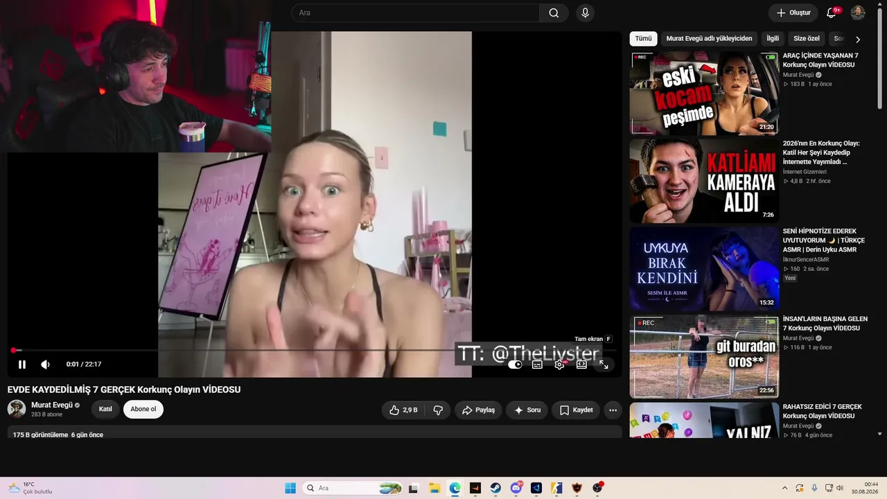Open File Explorer from taskbar
This screenshot has width=887, height=499.
click(x=434, y=488)
